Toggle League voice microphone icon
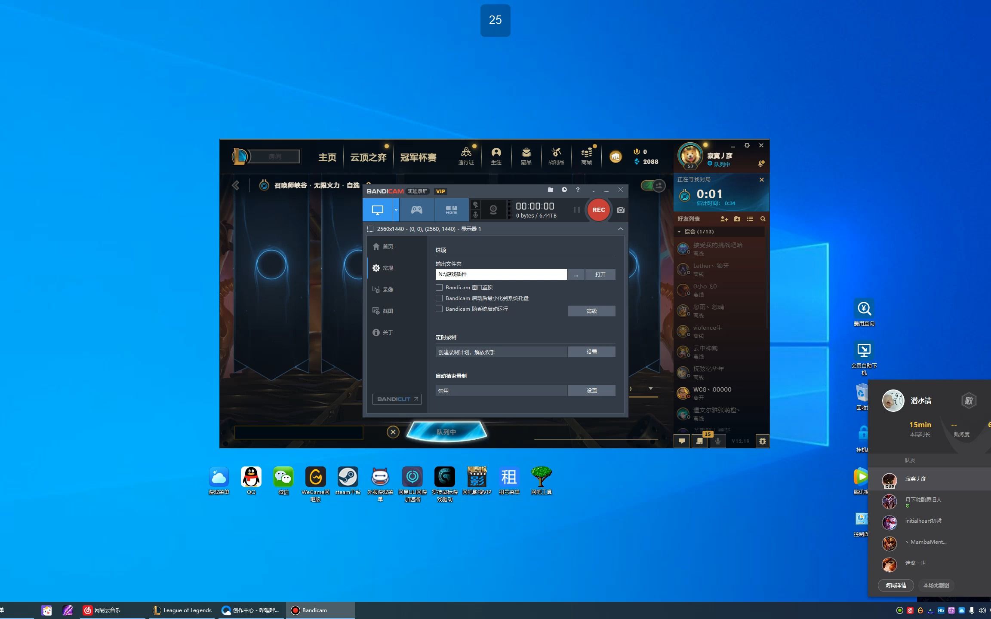The image size is (991, 619). (717, 441)
